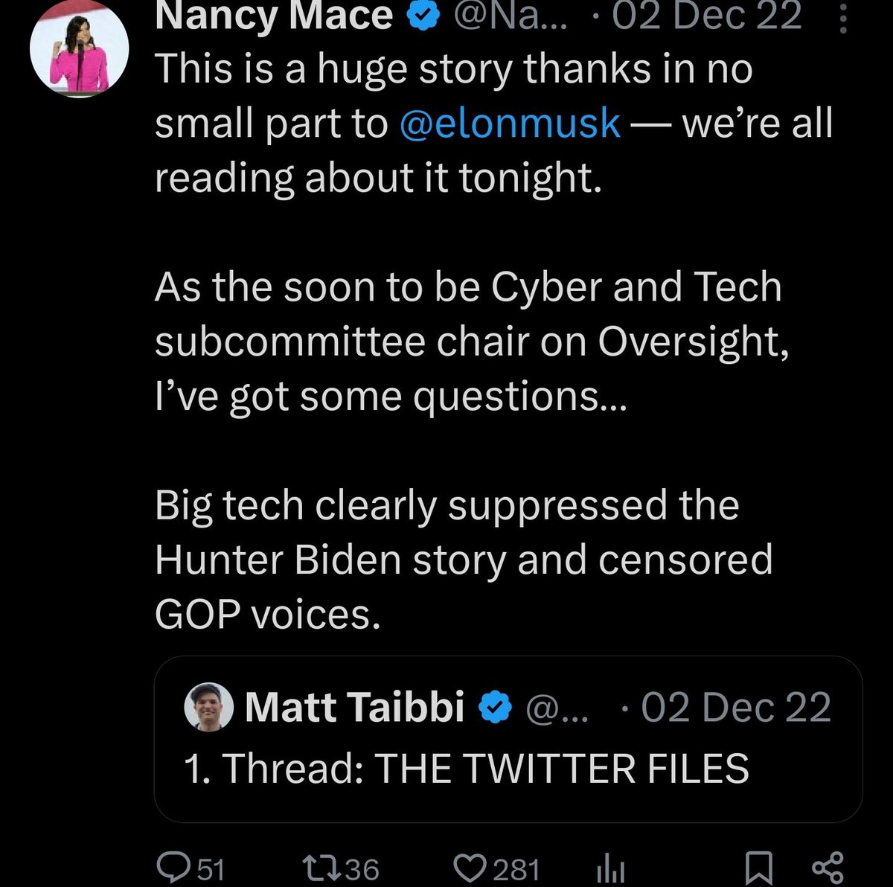
Task: Bookmark this tweet
Action: [760, 867]
